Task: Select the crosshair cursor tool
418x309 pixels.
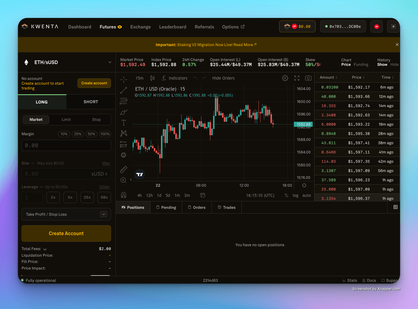Action: click(124, 79)
